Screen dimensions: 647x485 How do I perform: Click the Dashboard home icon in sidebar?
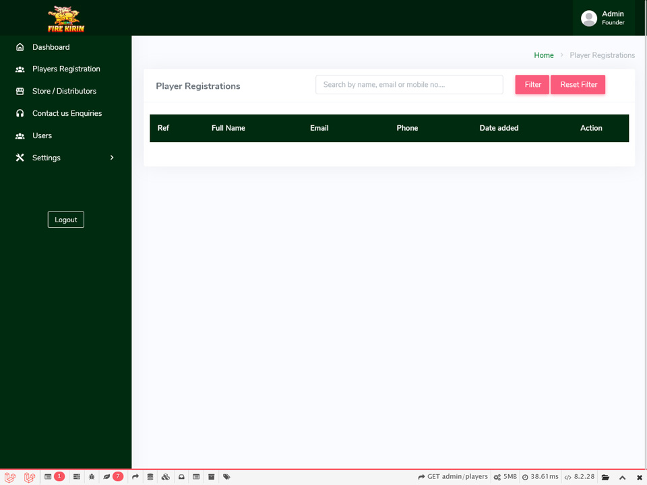click(20, 47)
